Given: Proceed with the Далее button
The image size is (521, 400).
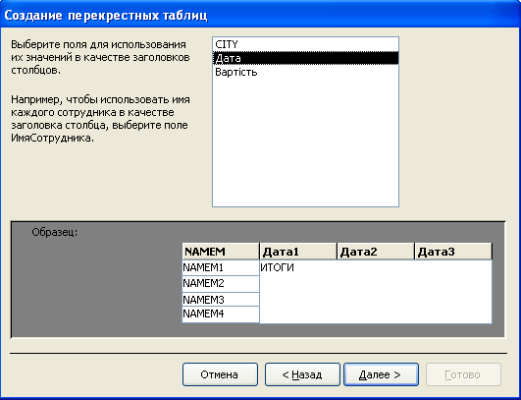Looking at the screenshot, I should 381,374.
